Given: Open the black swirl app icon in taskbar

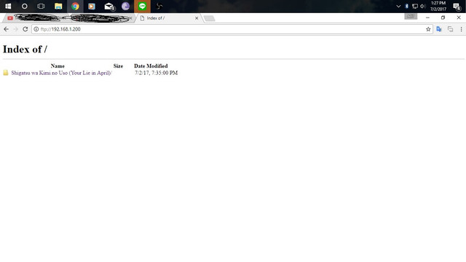Looking at the screenshot, I should click(x=159, y=7).
